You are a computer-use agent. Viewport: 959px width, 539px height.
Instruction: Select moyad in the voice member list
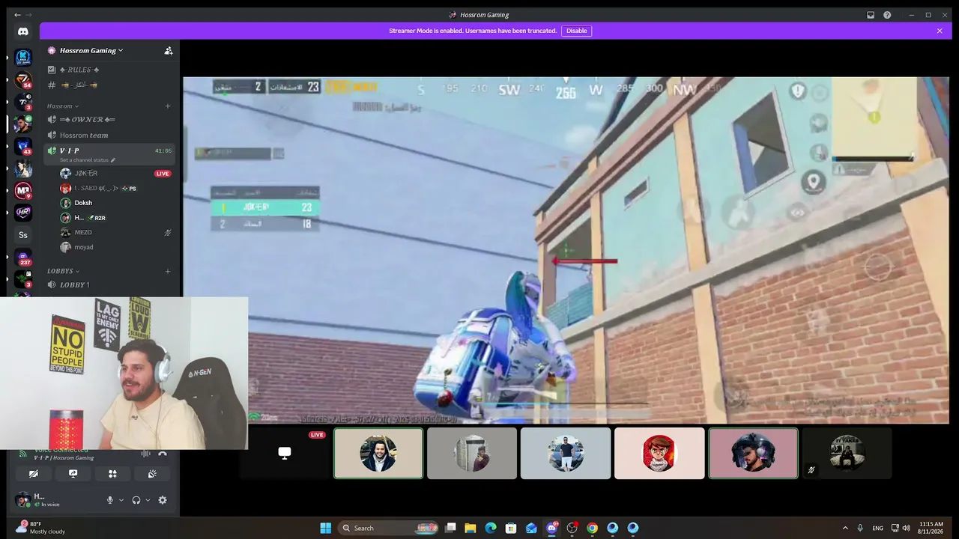[x=116, y=247]
